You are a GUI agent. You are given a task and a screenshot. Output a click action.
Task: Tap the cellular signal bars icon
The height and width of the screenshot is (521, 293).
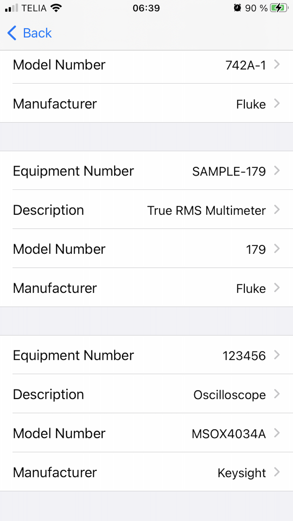pos(11,8)
